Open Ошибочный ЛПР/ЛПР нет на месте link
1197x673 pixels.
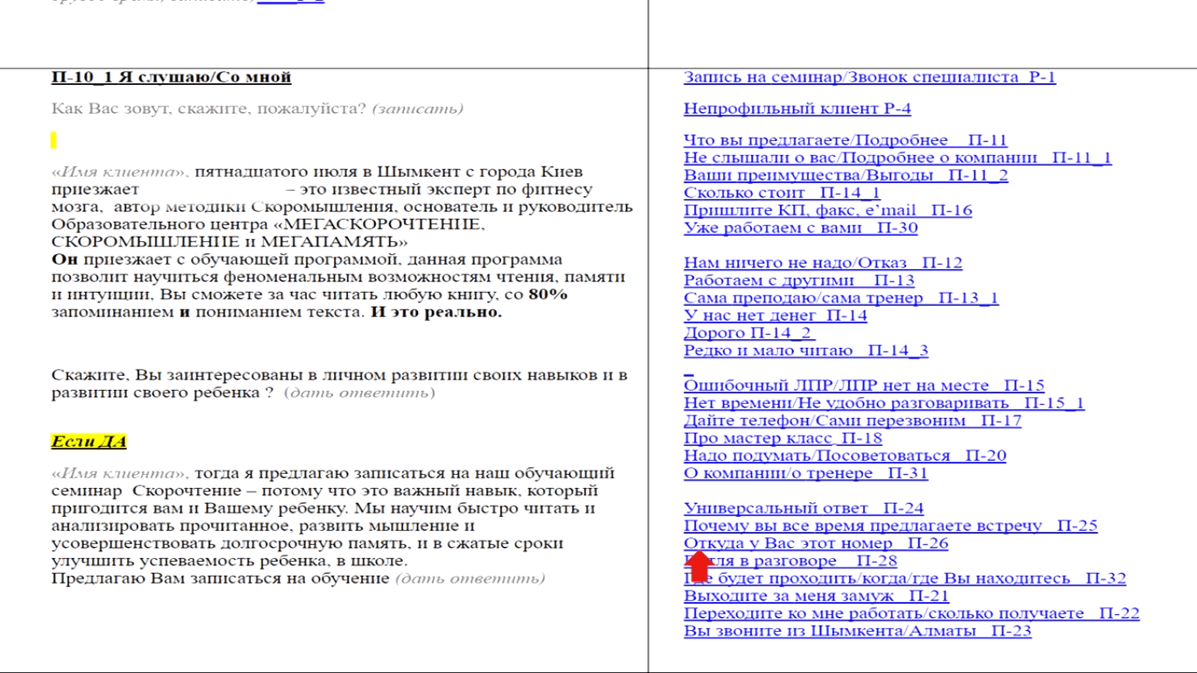pyautogui.click(x=863, y=386)
